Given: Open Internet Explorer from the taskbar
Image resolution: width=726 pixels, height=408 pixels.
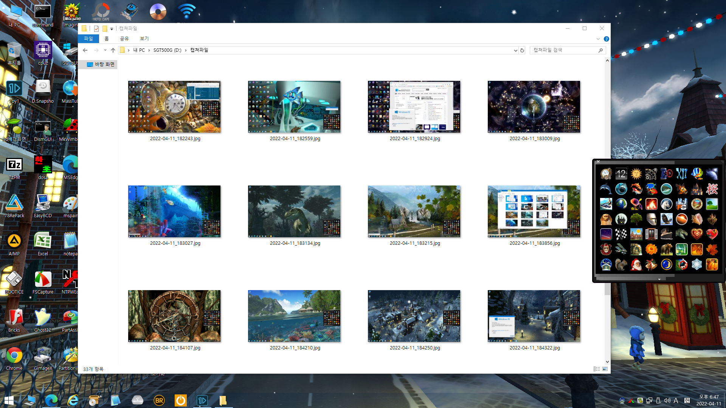Looking at the screenshot, I should tap(73, 400).
